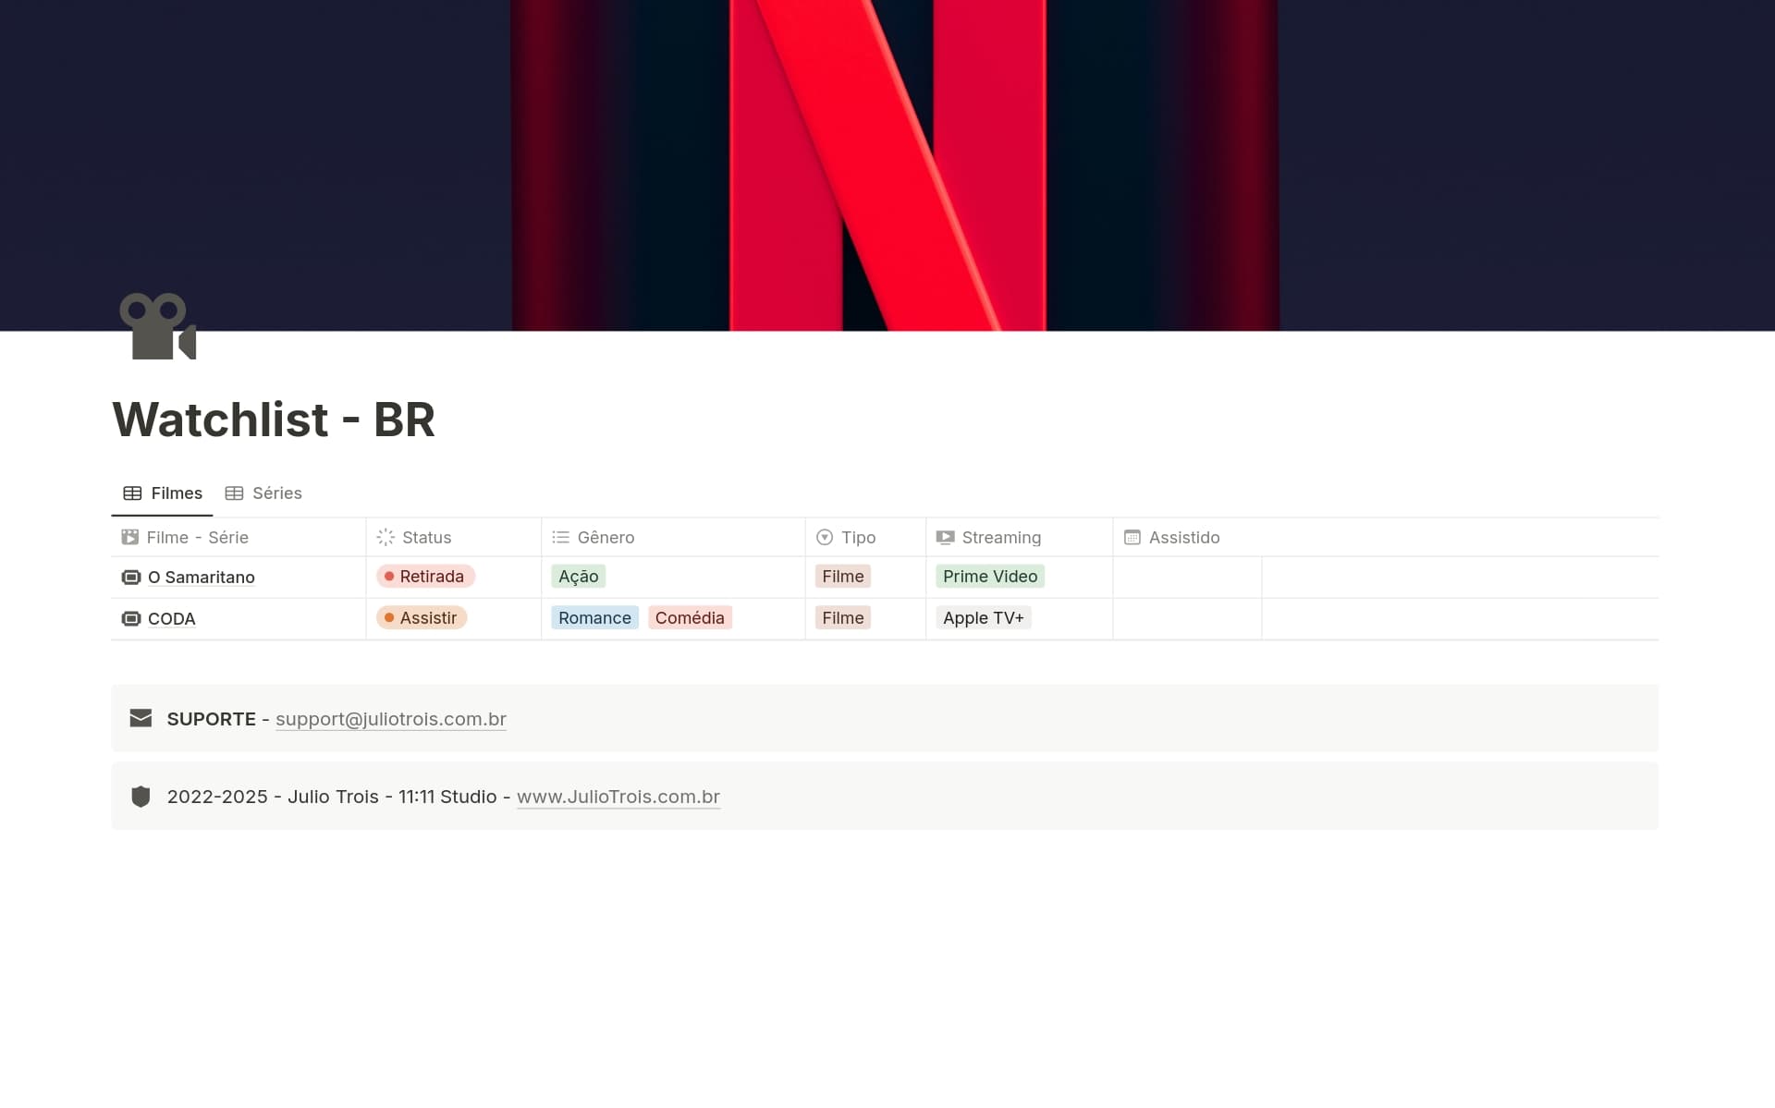Screen dimensions: 1775x1108
Task: Open the Status dropdown for O Samaritano
Action: [x=427, y=576]
